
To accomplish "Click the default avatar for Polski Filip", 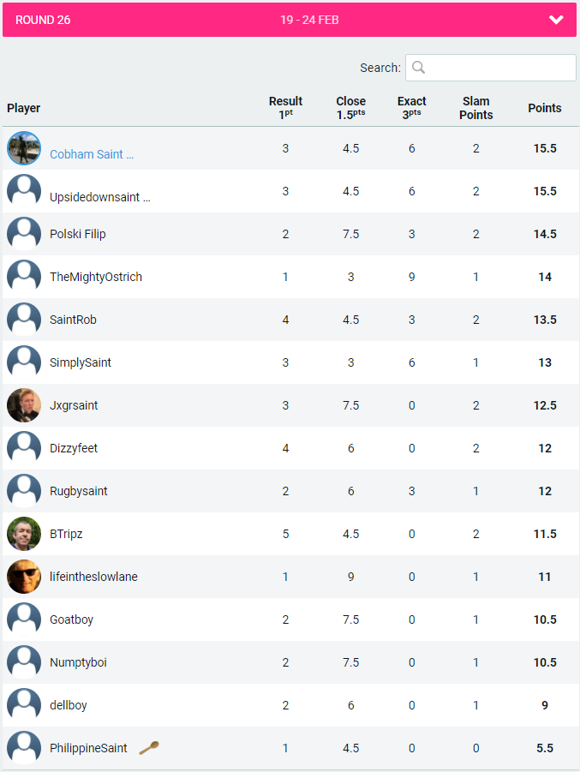I will [24, 234].
